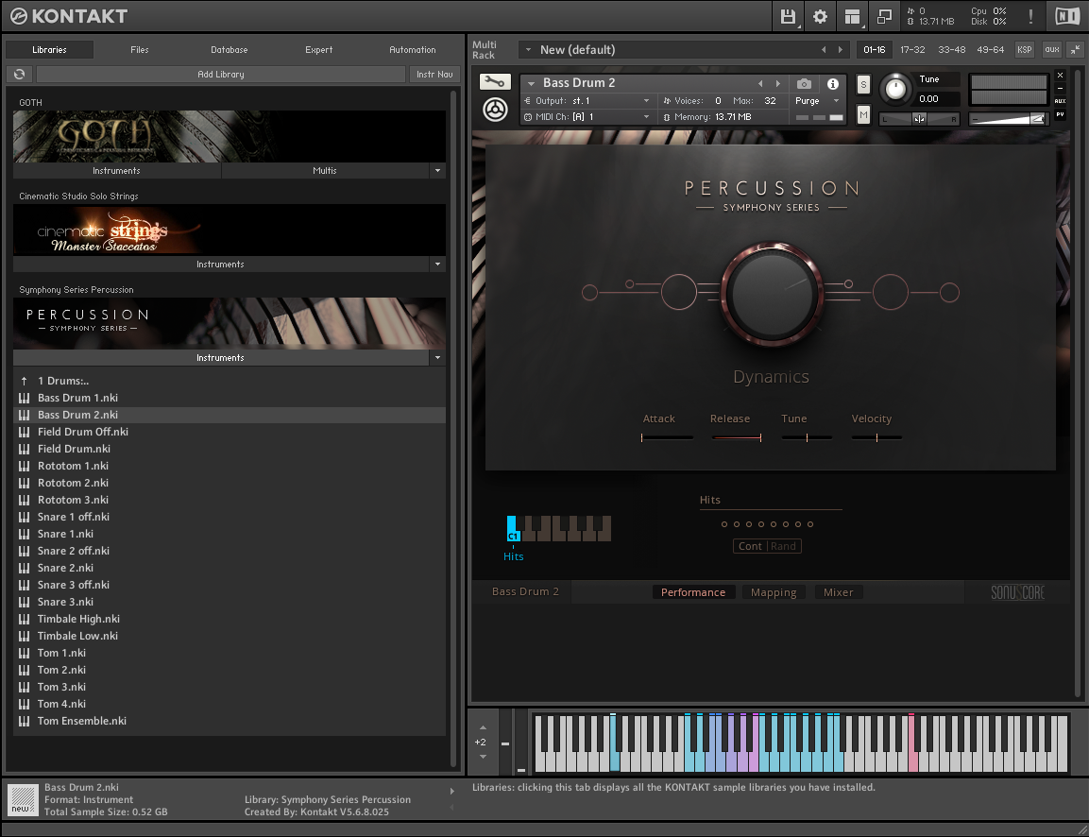Switch to the Libraries tab

click(49, 50)
